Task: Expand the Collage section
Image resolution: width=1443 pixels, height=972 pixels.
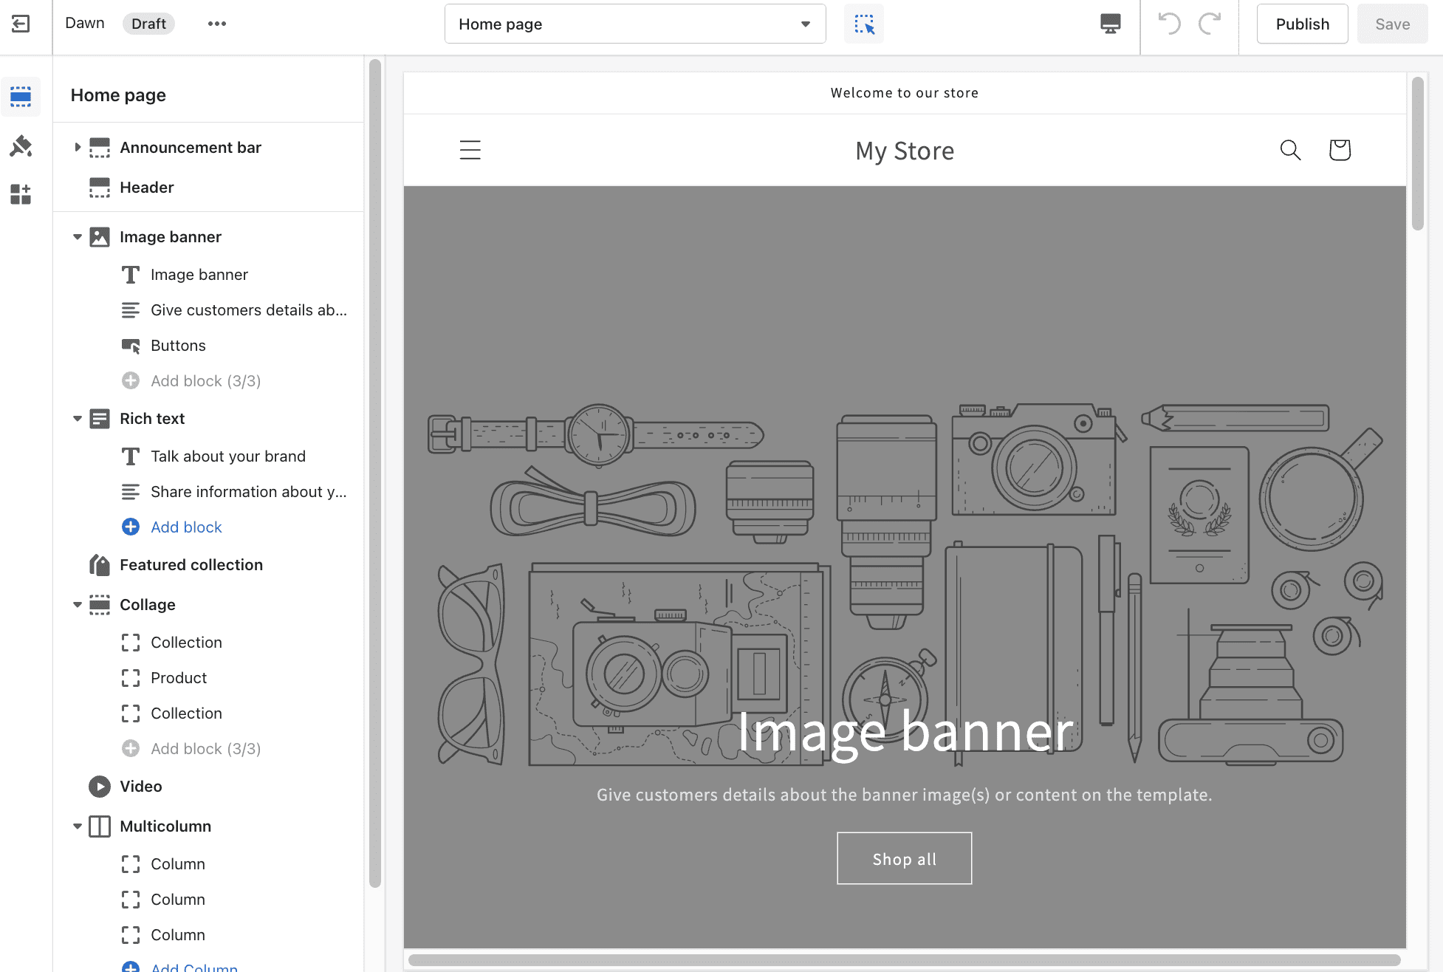Action: (75, 604)
